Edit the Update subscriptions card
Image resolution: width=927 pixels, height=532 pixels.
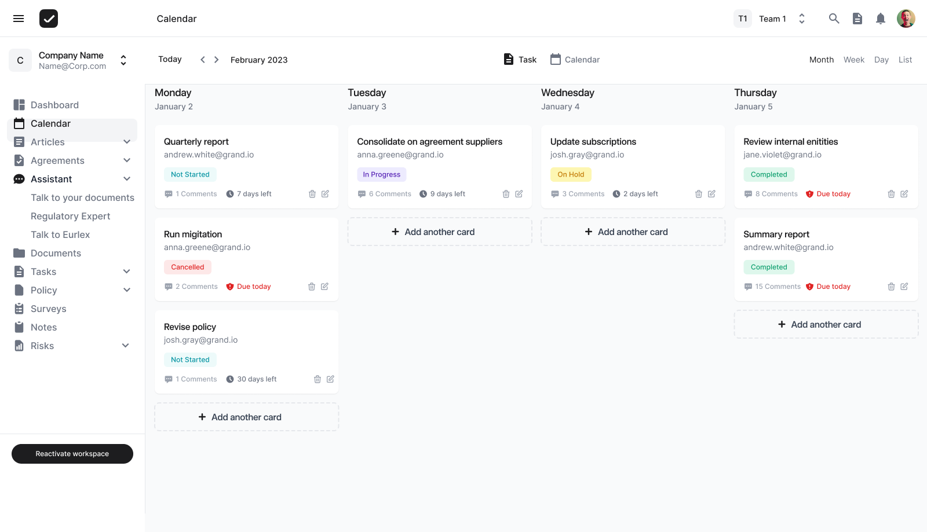pos(711,194)
